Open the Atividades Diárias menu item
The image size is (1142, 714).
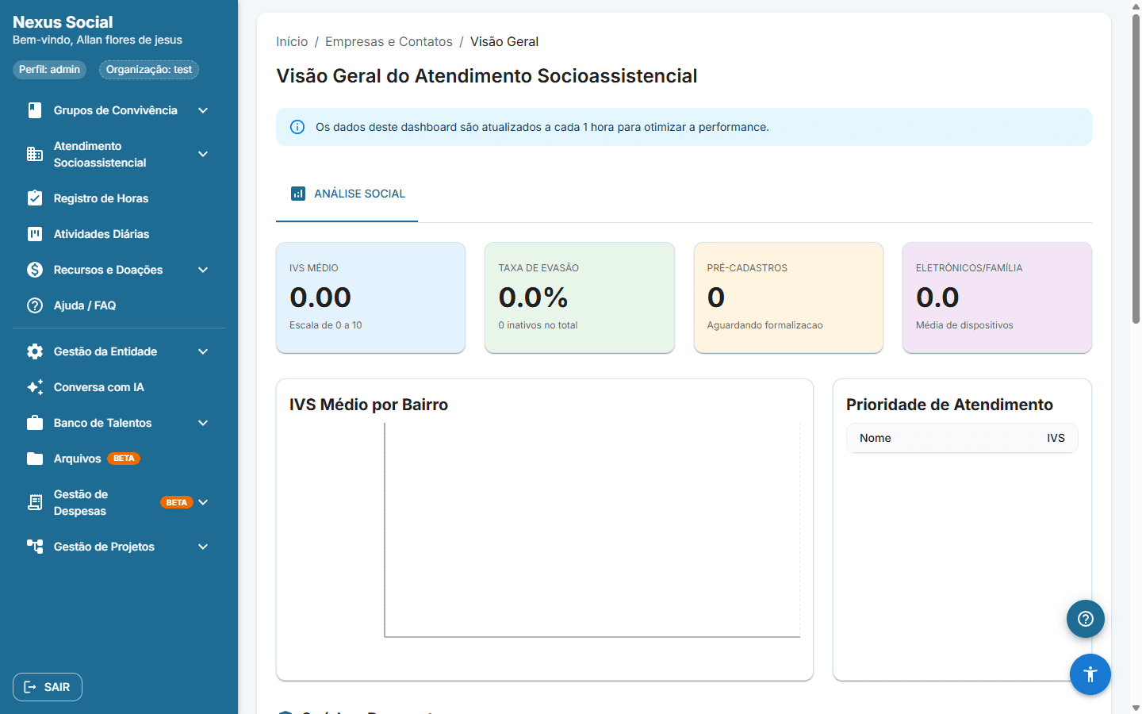(119, 234)
